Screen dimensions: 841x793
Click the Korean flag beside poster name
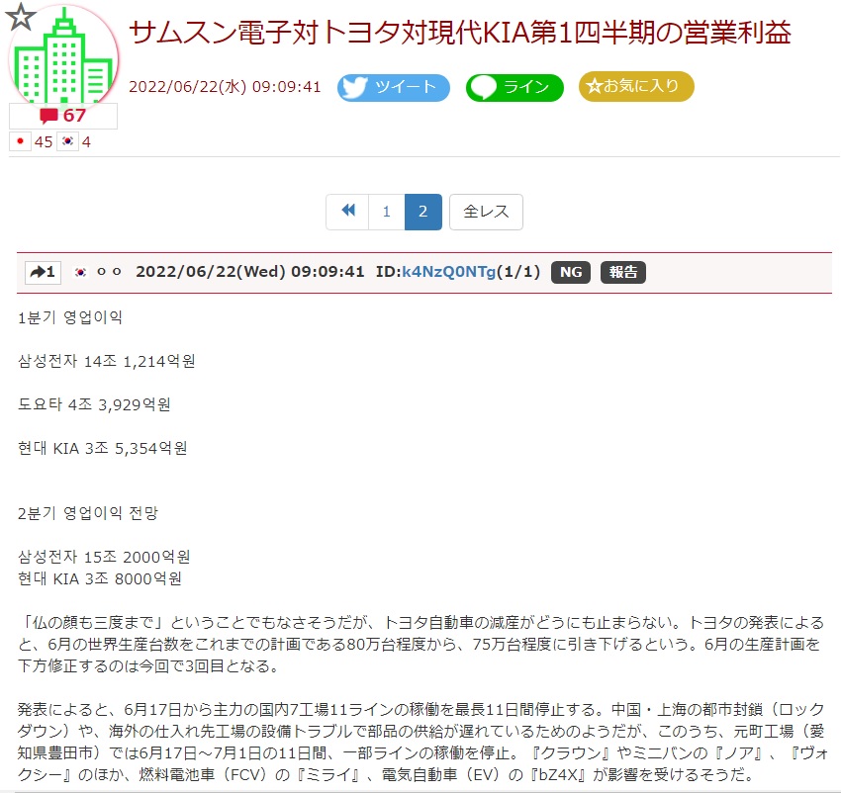[80, 272]
